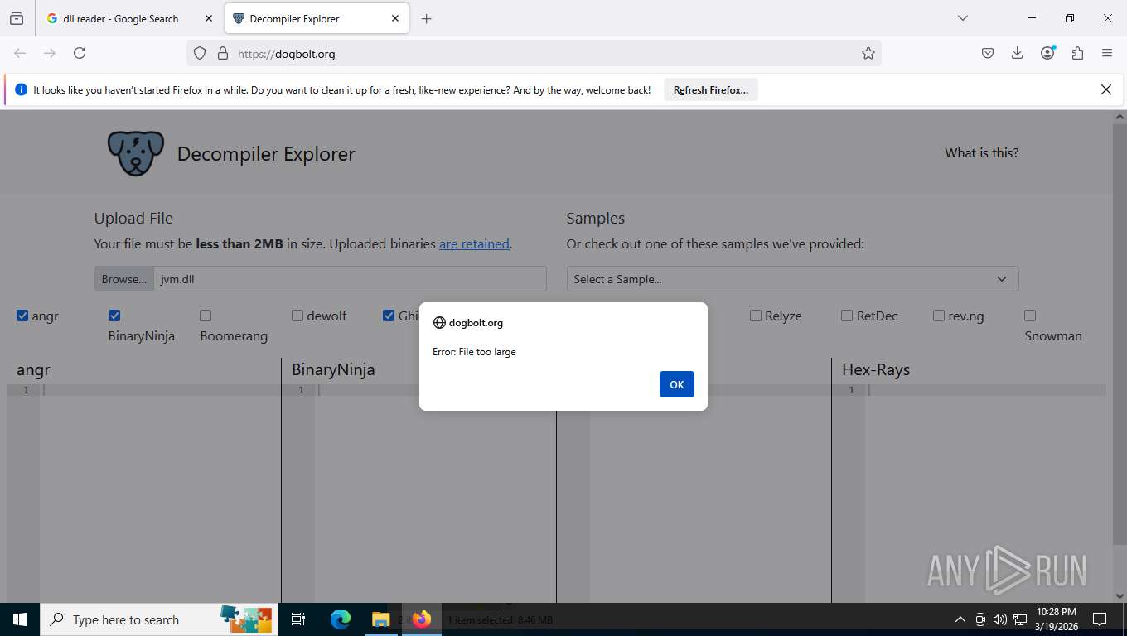This screenshot has width=1127, height=636.
Task: Toggle the angr checkbox
Action: (22, 316)
